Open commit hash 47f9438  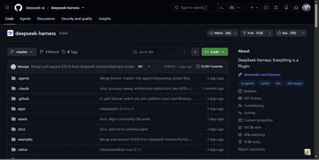[x=170, y=67]
